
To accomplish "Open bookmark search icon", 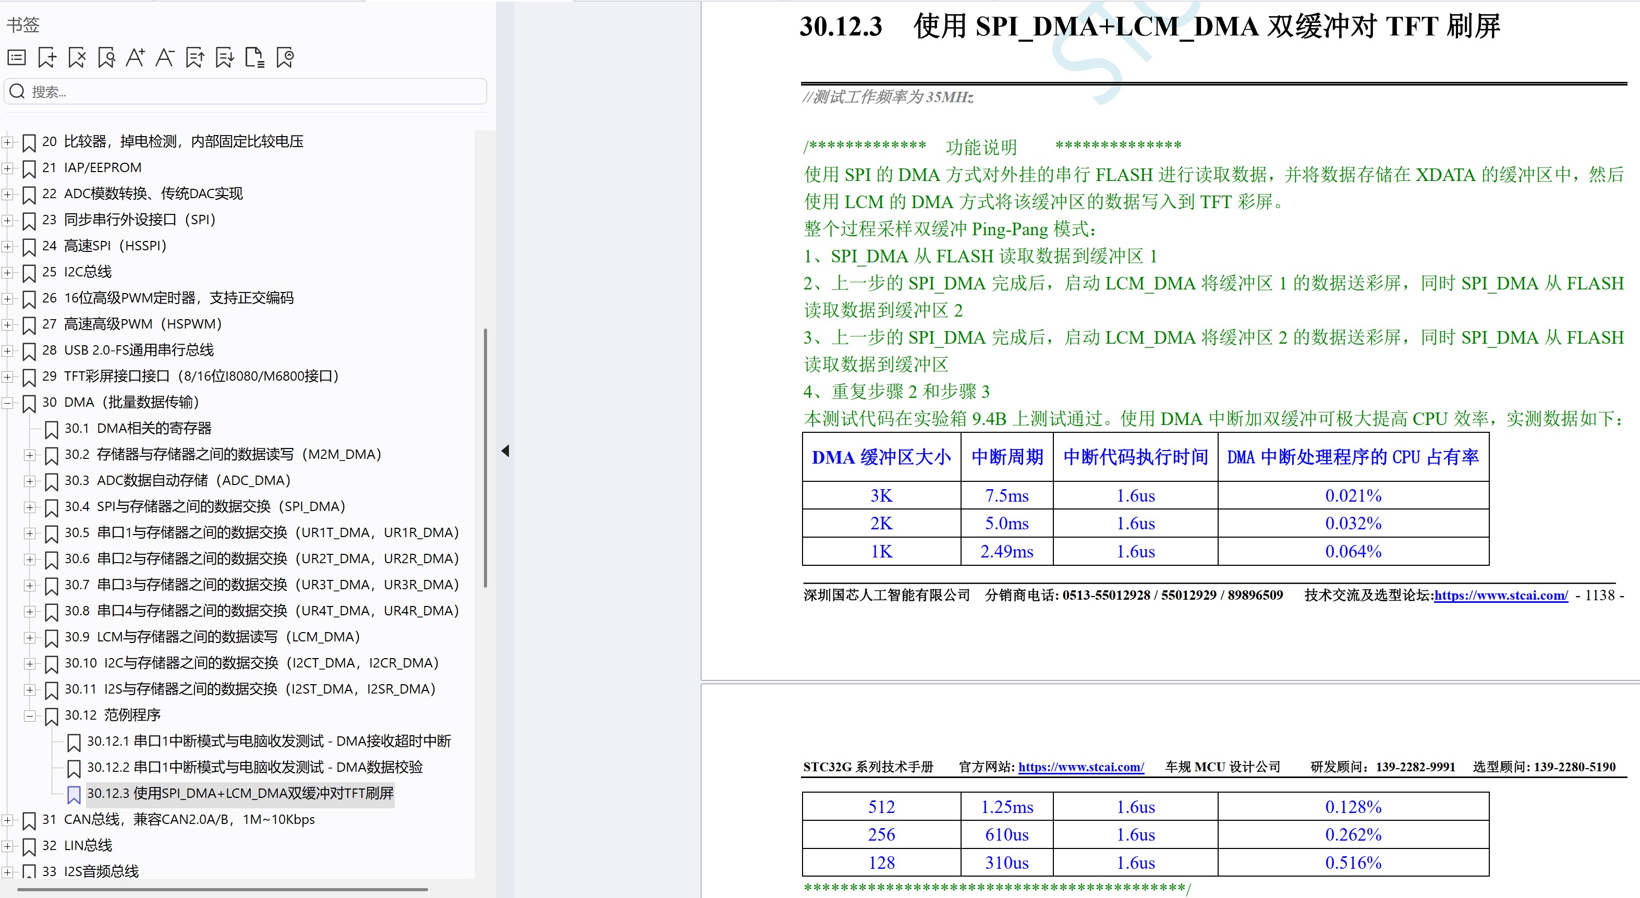I will pos(106,57).
